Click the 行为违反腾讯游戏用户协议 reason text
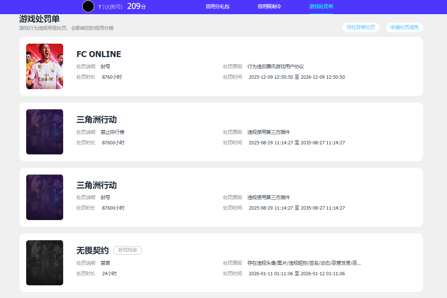 pos(275,66)
